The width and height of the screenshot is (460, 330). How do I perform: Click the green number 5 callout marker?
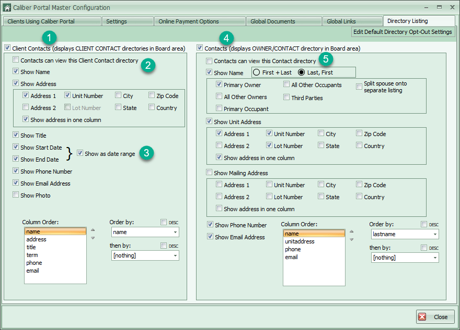(326, 59)
